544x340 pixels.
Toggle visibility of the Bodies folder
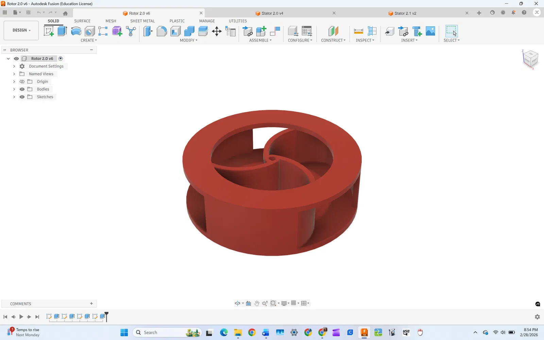pos(22,89)
